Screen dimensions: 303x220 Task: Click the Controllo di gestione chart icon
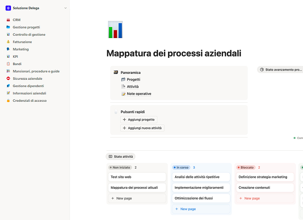[x=8, y=34]
